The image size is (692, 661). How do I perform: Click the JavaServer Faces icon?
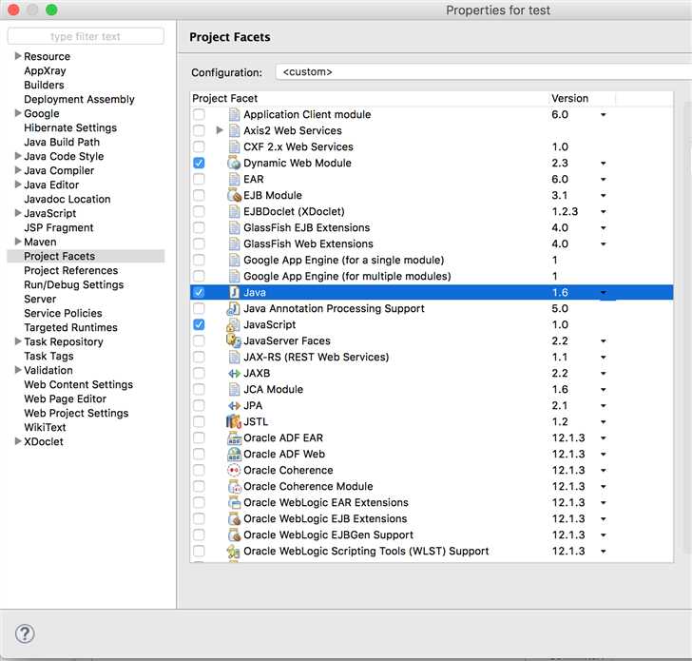click(233, 340)
